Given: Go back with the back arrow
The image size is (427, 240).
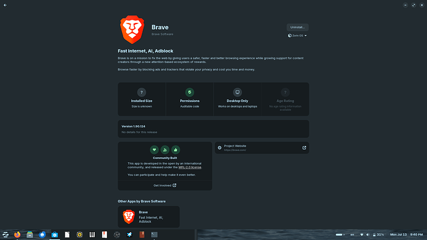Looking at the screenshot, I should point(5,5).
